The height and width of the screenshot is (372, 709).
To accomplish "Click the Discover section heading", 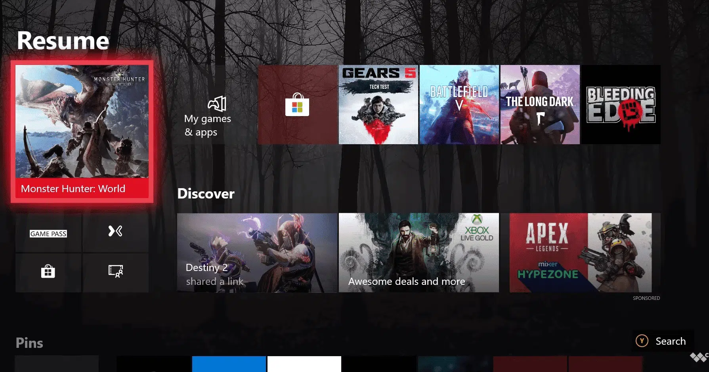I will 206,194.
